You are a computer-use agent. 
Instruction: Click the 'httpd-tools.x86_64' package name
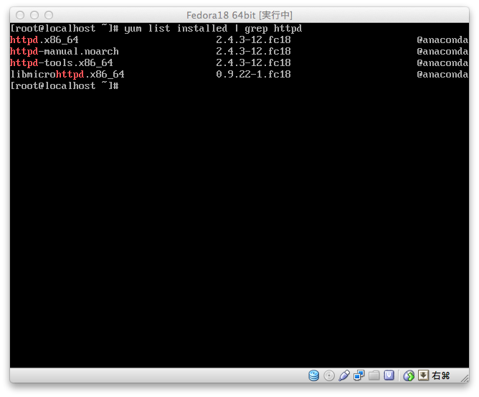pyautogui.click(x=62, y=62)
